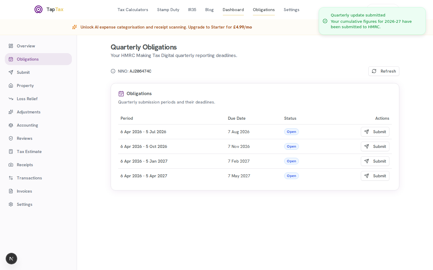Open the Overview sidebar grid icon

pyautogui.click(x=11, y=46)
